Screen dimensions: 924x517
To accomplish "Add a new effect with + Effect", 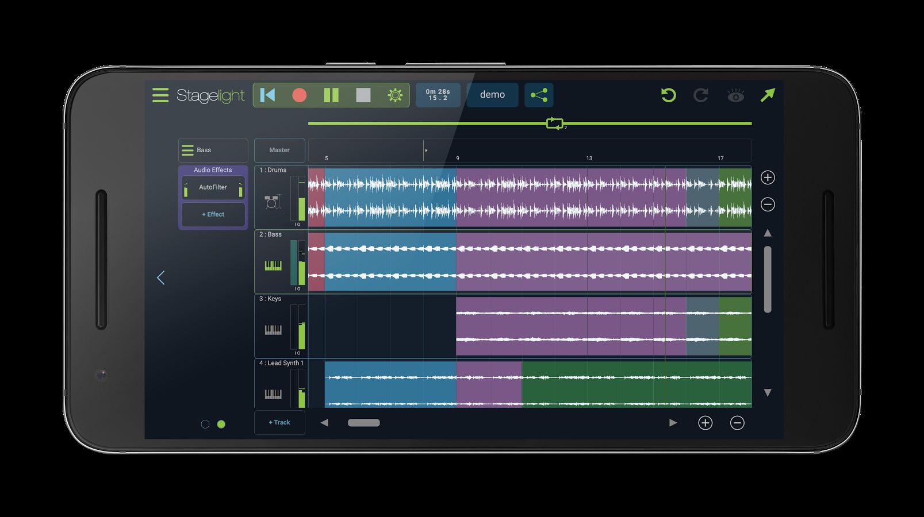I will [x=213, y=215].
